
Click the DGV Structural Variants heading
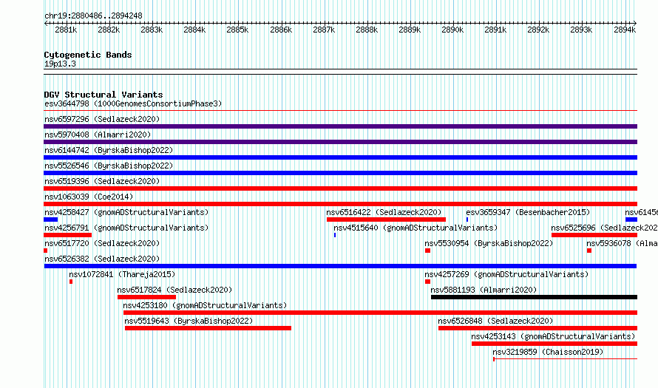coord(104,95)
